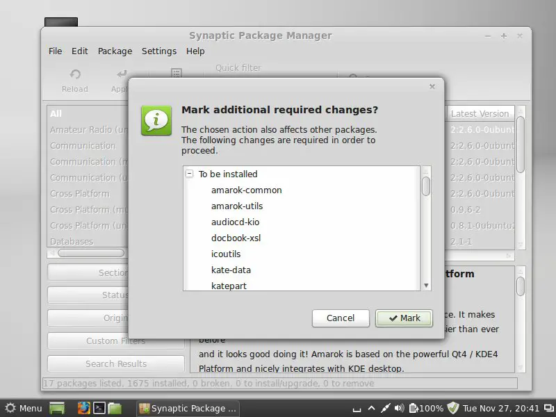The height and width of the screenshot is (417, 556).
Task: Open the Edit menu
Action: 80,51
